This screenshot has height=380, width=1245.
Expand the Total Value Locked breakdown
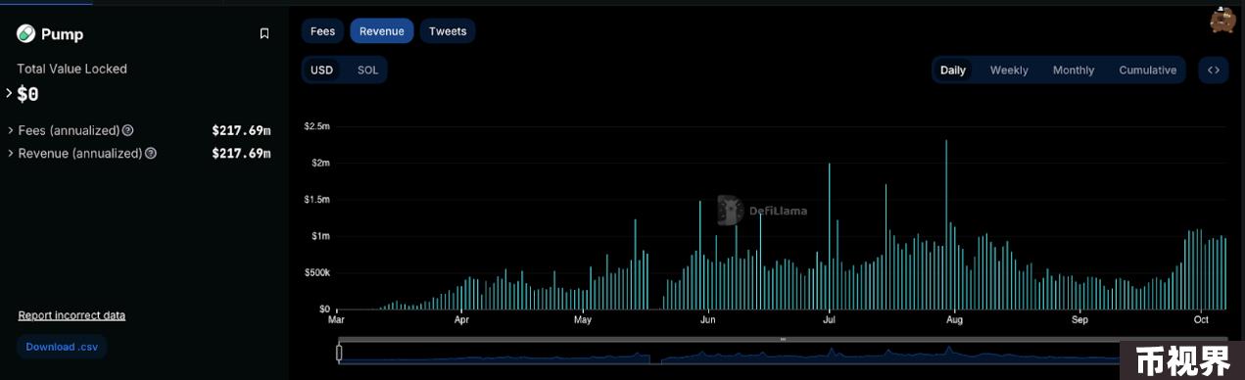pos(9,93)
